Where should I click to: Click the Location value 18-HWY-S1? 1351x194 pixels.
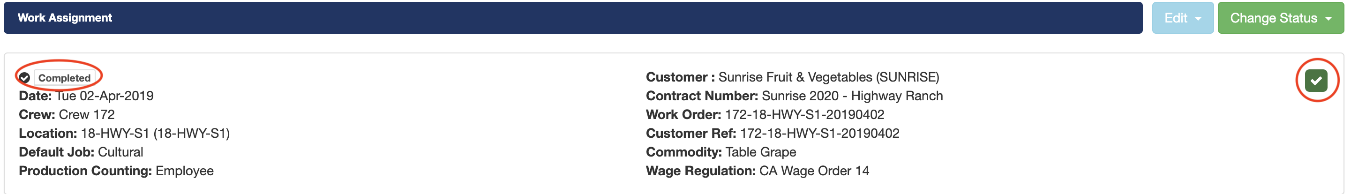coord(155,134)
